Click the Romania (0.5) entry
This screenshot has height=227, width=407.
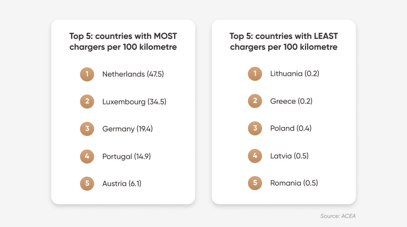point(294,183)
